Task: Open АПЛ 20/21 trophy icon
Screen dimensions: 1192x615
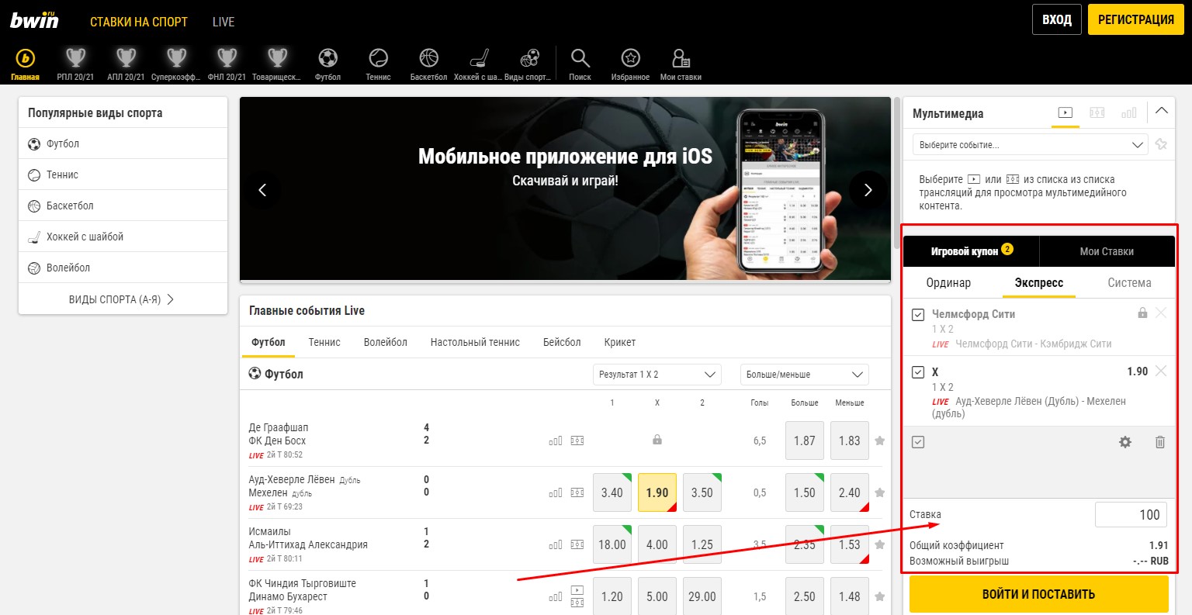Action: point(126,58)
